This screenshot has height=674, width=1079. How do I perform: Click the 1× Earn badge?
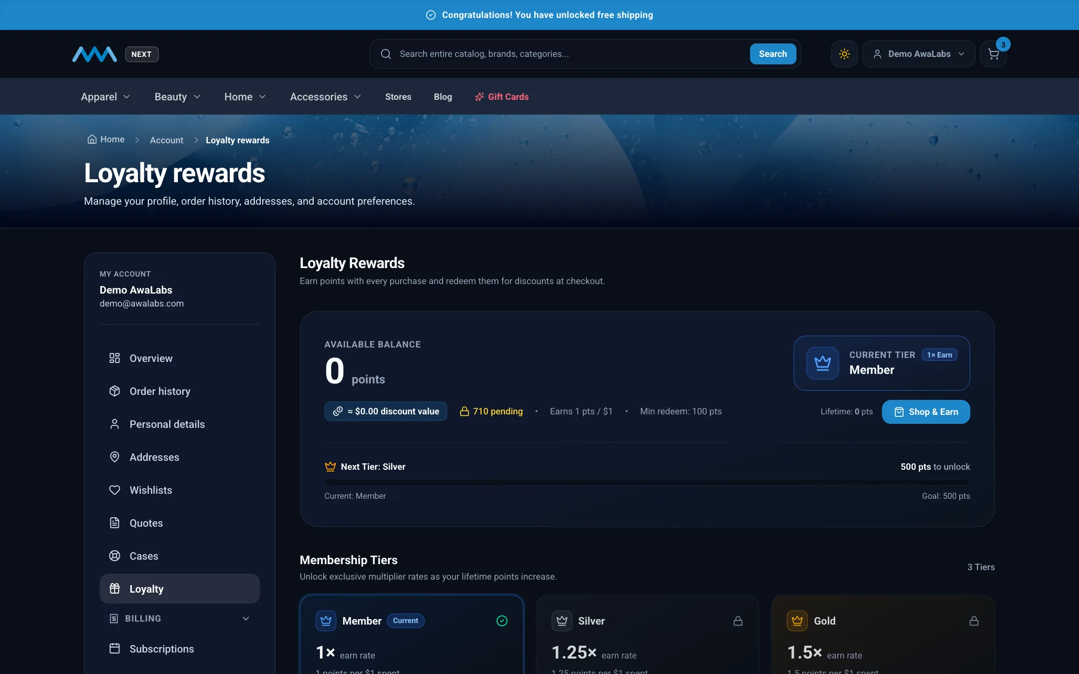click(939, 354)
